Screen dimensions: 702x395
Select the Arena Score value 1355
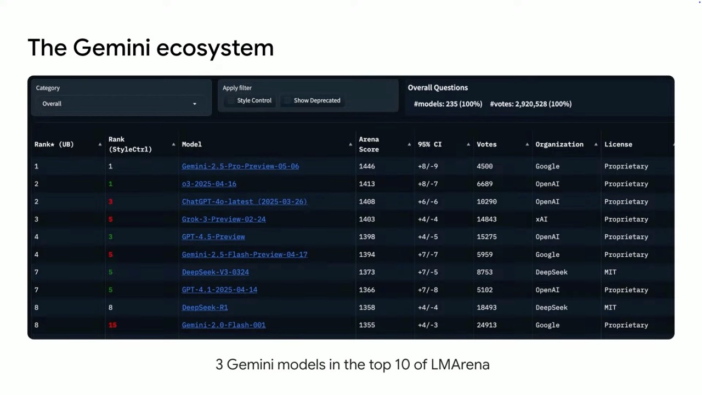367,325
